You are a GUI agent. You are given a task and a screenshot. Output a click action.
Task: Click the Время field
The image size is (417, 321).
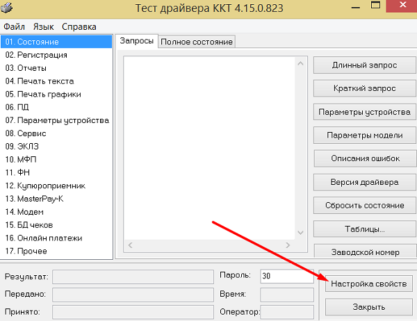[x=287, y=295]
